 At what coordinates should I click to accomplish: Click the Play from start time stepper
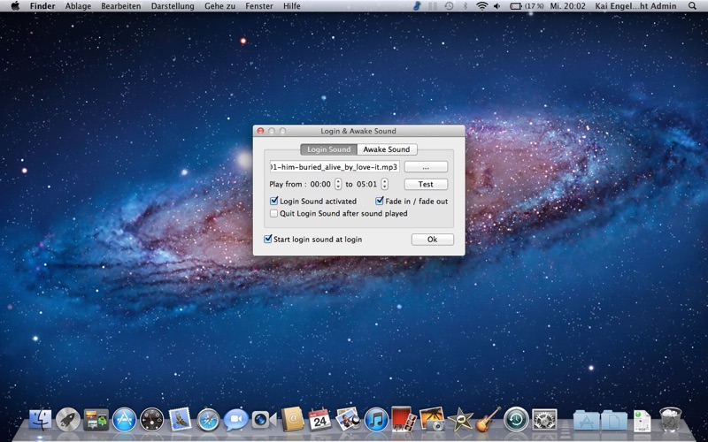[x=338, y=184]
